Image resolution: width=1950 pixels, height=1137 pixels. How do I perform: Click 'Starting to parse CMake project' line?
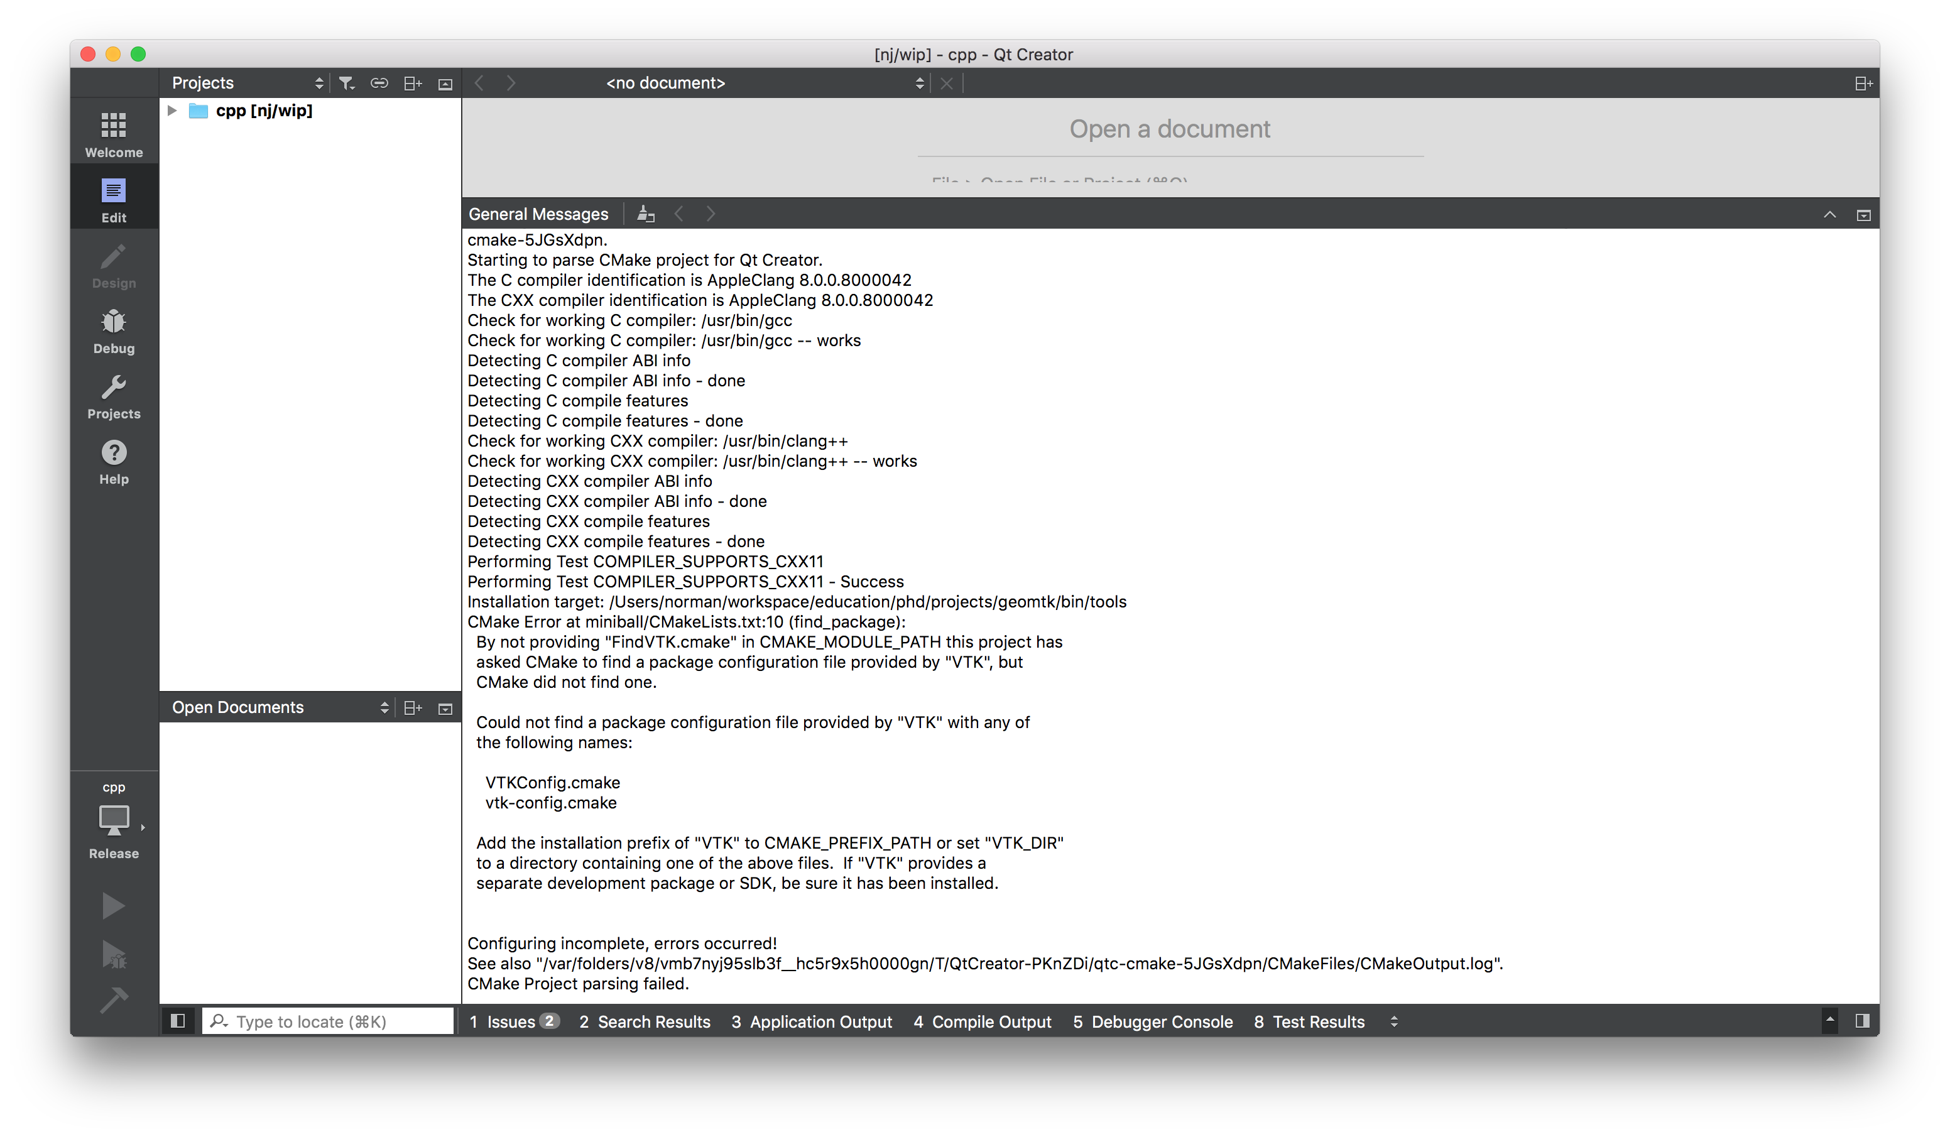pos(645,260)
